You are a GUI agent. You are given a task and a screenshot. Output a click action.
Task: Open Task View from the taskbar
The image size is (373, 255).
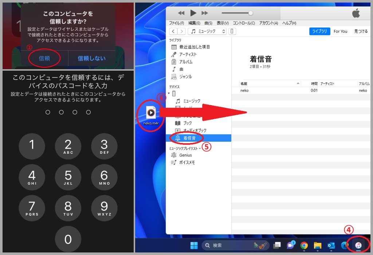[277, 245]
